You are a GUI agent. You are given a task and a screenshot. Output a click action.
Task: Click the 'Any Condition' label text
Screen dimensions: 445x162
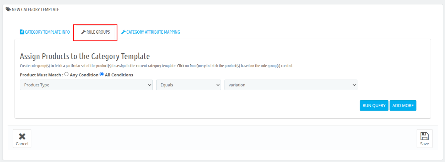pyautogui.click(x=84, y=75)
